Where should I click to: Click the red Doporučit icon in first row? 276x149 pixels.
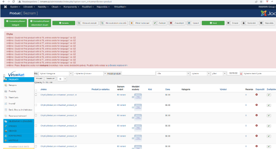[256, 94]
